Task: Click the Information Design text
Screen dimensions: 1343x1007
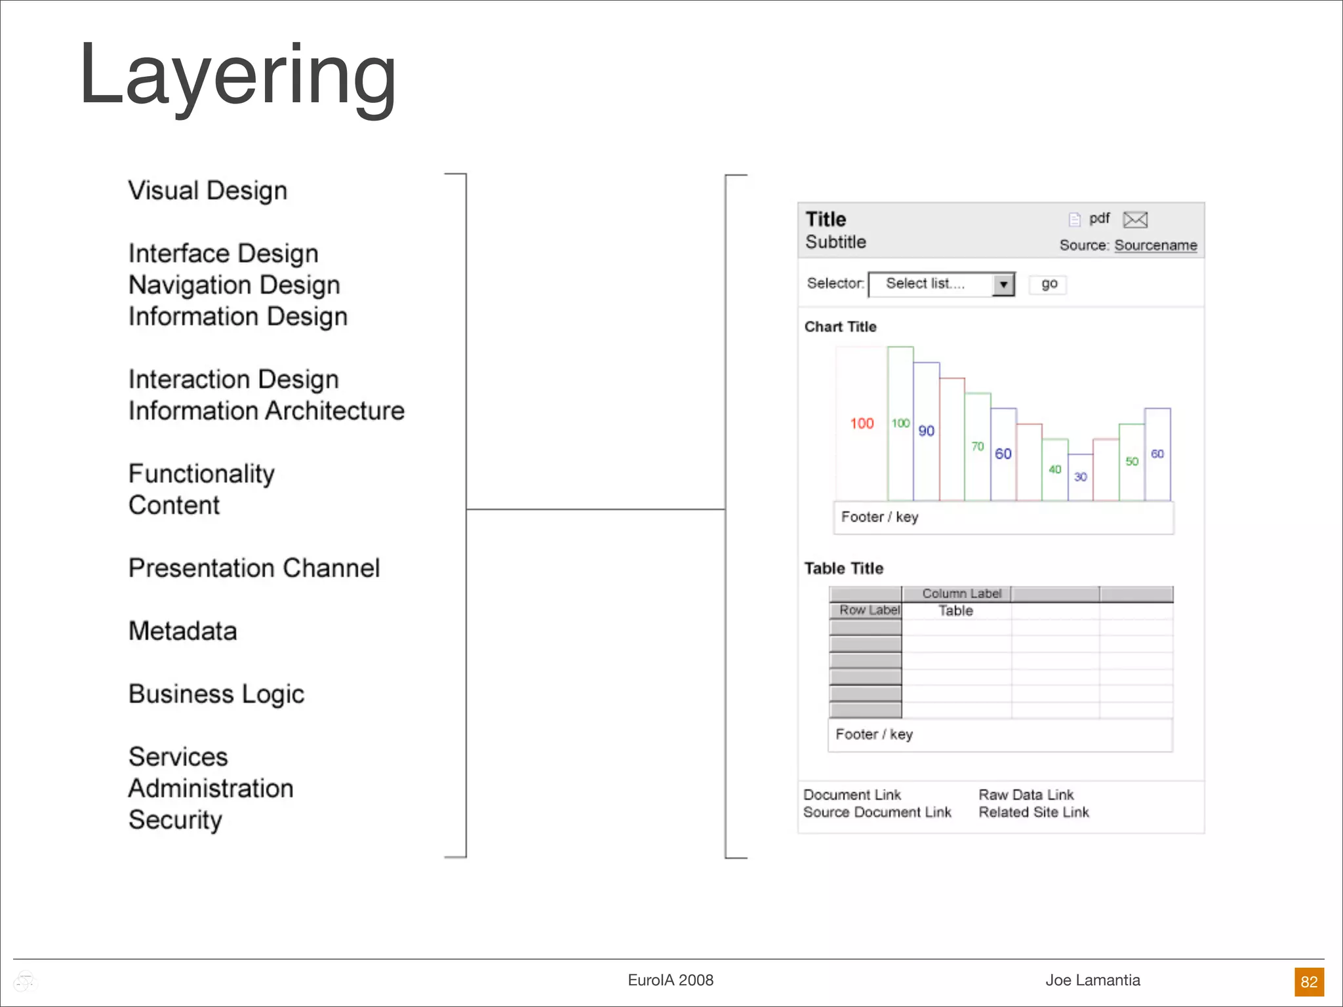Action: (x=238, y=317)
